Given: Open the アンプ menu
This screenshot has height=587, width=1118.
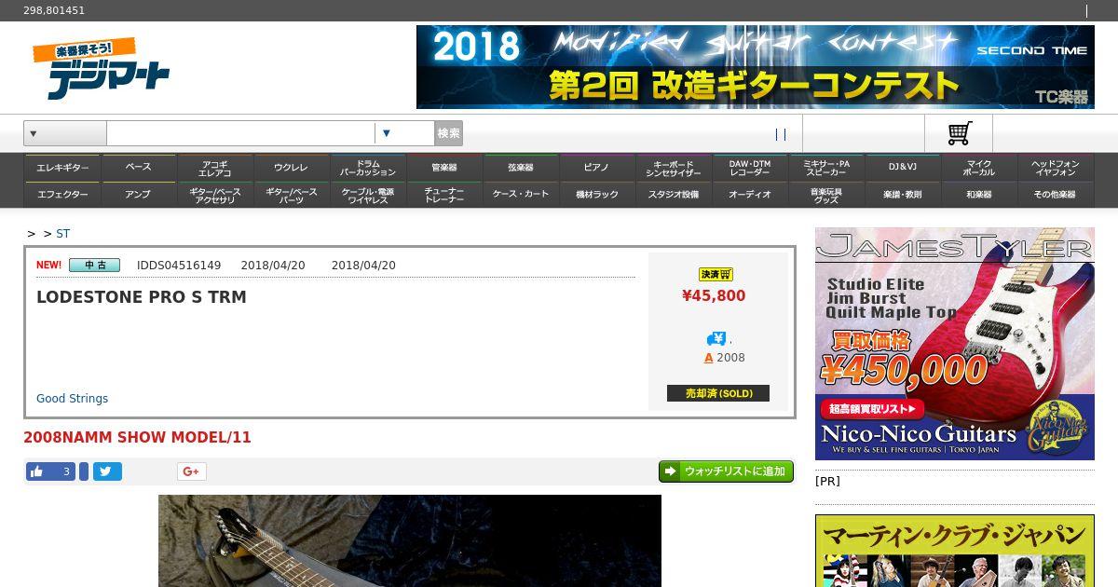Looking at the screenshot, I should pyautogui.click(x=139, y=195).
